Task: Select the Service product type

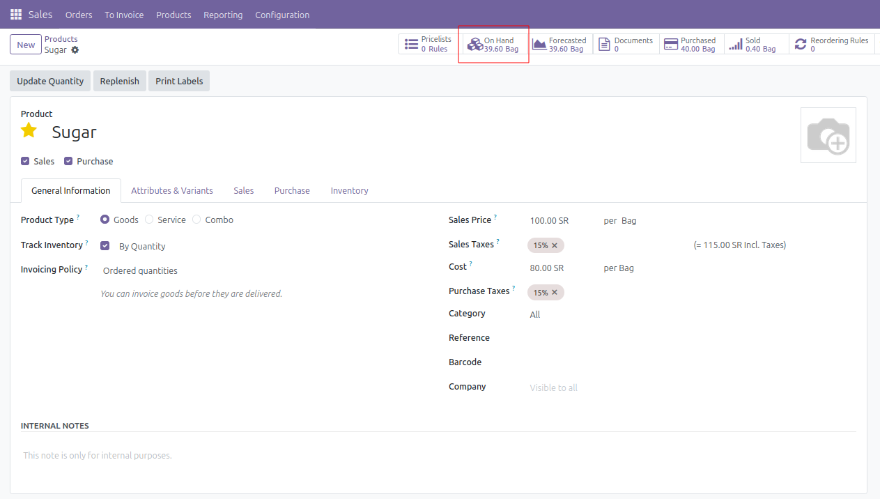Action: point(149,220)
